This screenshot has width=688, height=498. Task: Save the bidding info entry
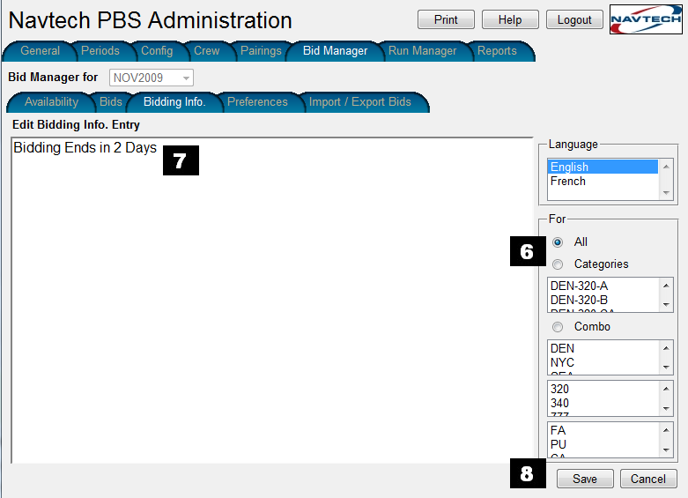[585, 479]
